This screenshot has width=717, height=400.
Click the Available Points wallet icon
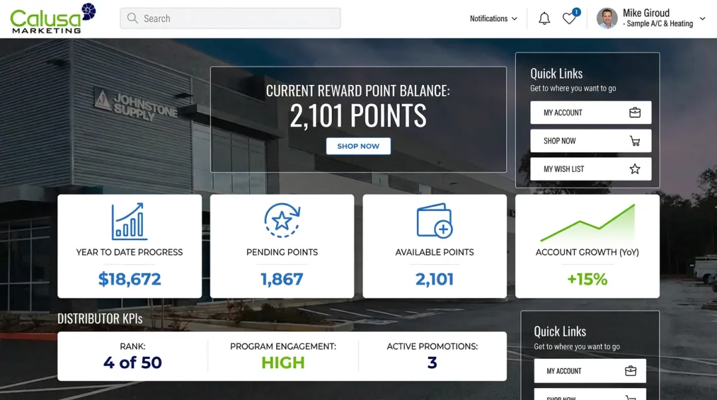pos(435,221)
